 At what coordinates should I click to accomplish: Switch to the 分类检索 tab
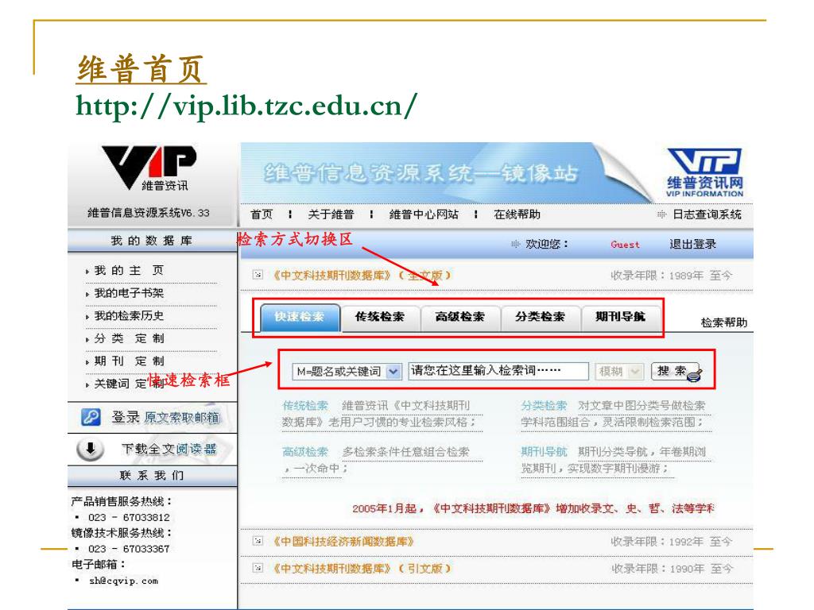pyautogui.click(x=540, y=318)
